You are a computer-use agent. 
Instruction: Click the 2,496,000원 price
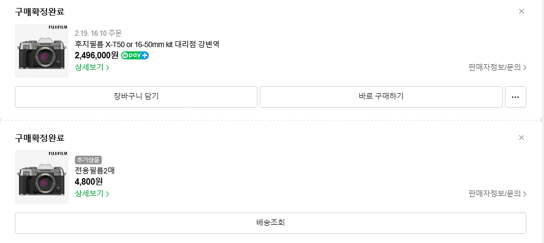(x=96, y=55)
